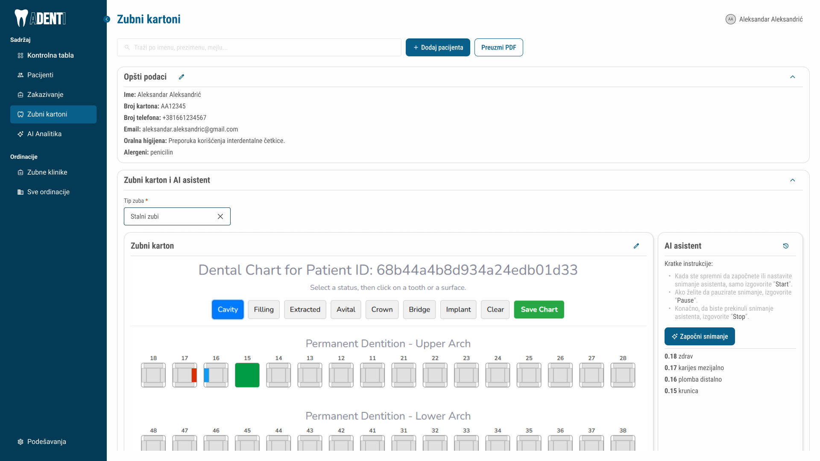Image resolution: width=820 pixels, height=461 pixels.
Task: Download with Preuzmi PDF button
Action: click(x=498, y=47)
